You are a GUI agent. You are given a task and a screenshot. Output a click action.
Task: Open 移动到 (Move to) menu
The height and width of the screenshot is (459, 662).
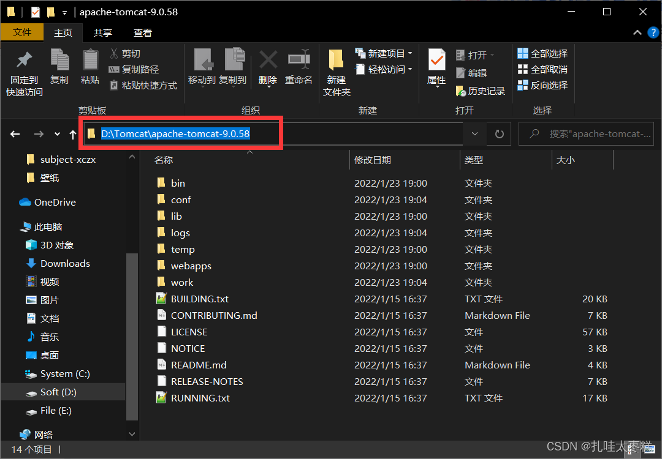coord(202,67)
